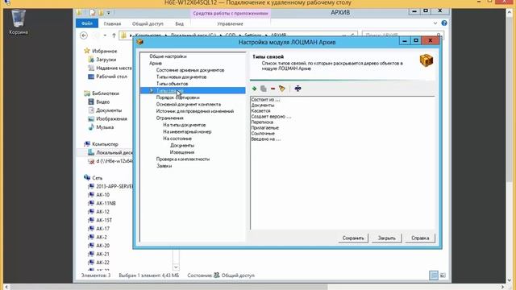This screenshot has height=290, width=516.
Task: Select 'Состоит из ...' in link list
Action: tap(265, 100)
